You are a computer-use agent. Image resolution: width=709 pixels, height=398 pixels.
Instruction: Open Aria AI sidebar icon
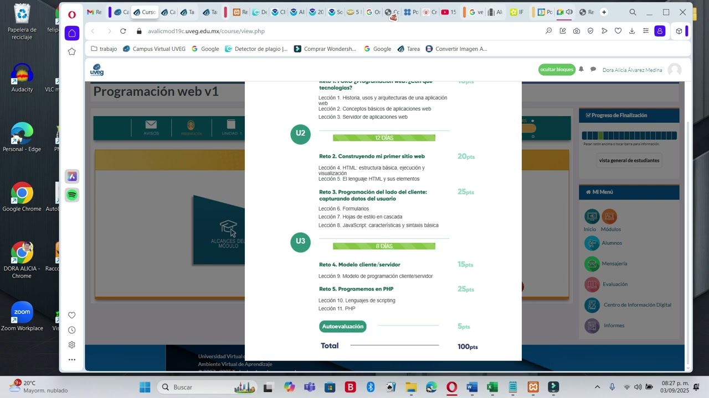click(72, 176)
